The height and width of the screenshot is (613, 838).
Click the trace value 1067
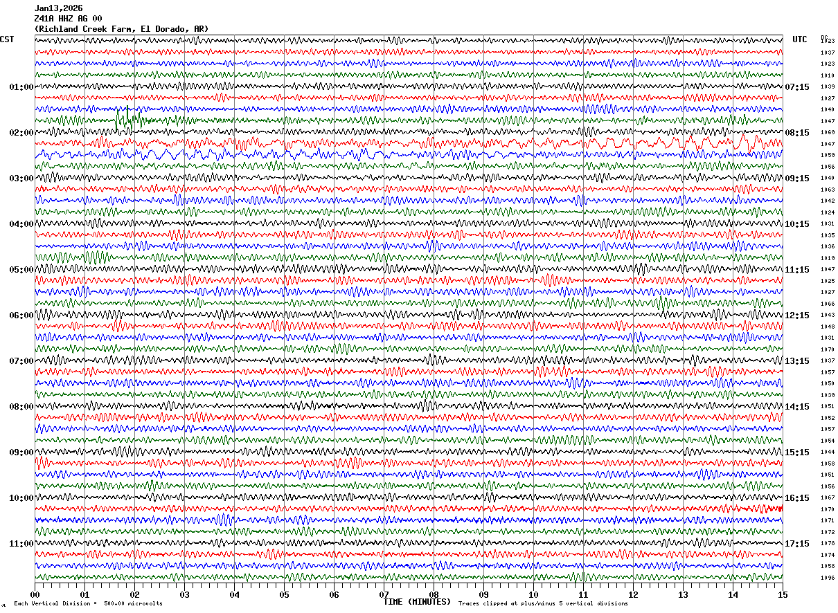point(828,497)
